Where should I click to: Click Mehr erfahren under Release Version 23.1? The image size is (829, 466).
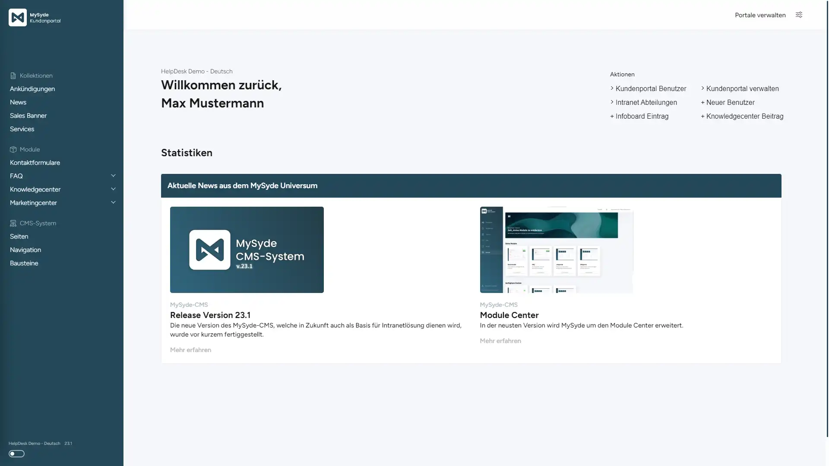[190, 350]
